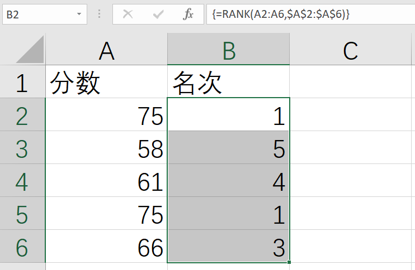This screenshot has width=415, height=270.
Task: Select row 3 header
Action: [22, 148]
